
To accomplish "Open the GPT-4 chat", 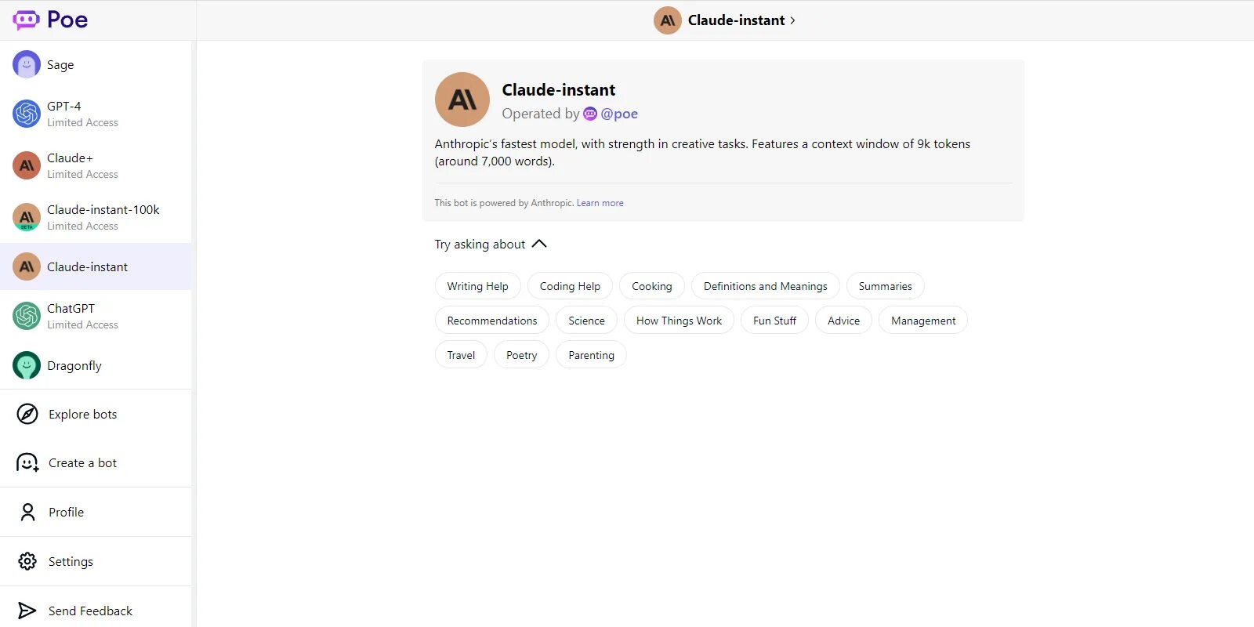I will [x=96, y=114].
